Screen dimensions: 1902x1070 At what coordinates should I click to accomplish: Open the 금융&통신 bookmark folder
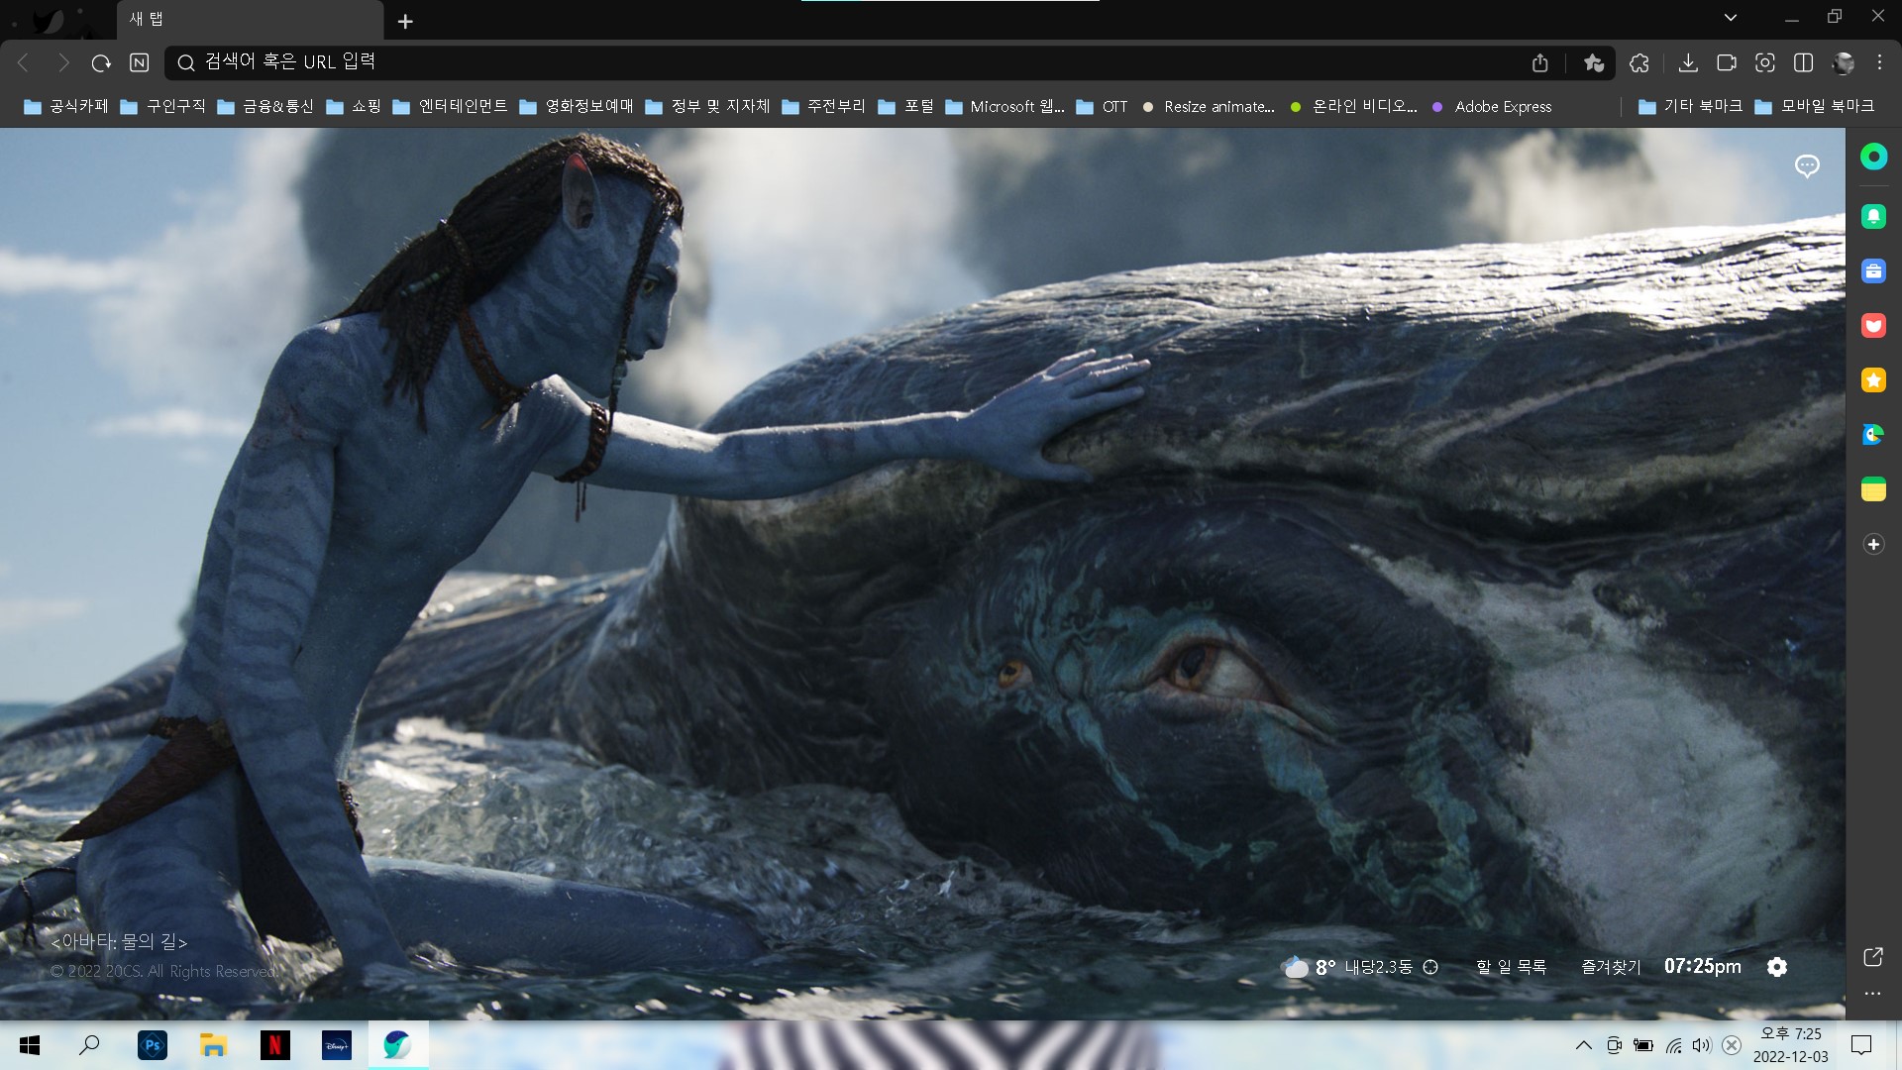(x=265, y=106)
